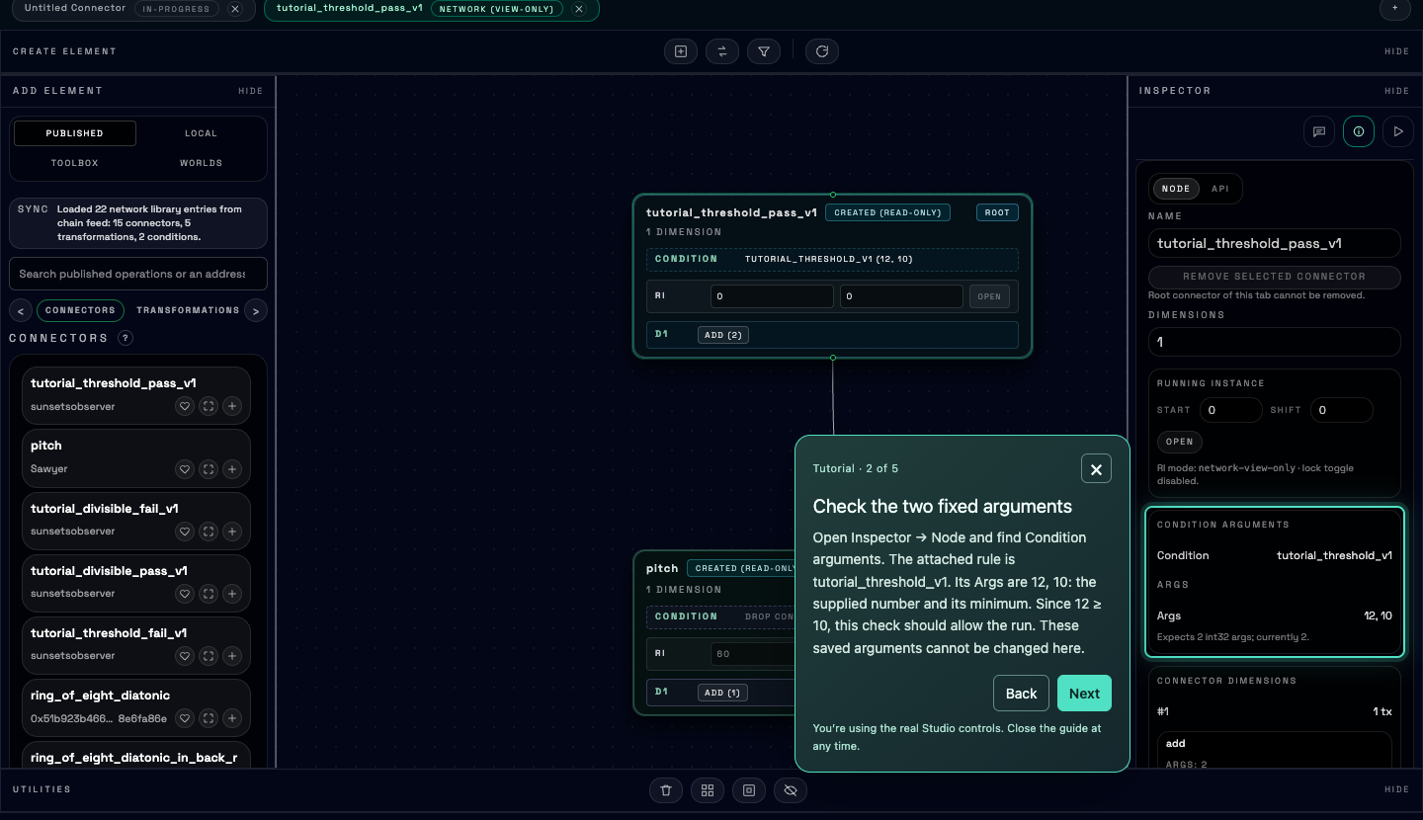
Task: Click the expand icon on tutorial_divisible_fail_v1 card
Action: (209, 532)
